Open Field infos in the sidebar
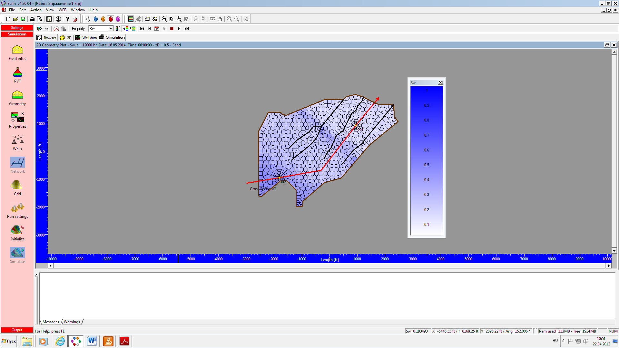Viewport: 619px width, 348px height. point(17,53)
